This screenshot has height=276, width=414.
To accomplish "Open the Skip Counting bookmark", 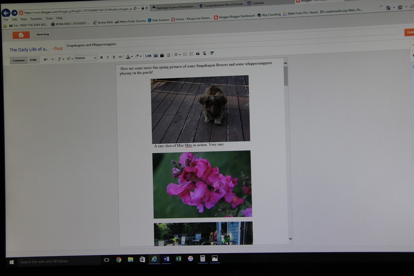I will (x=269, y=15).
